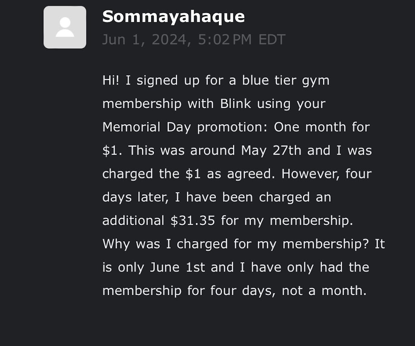Click the EDT timezone label

pos(272,40)
